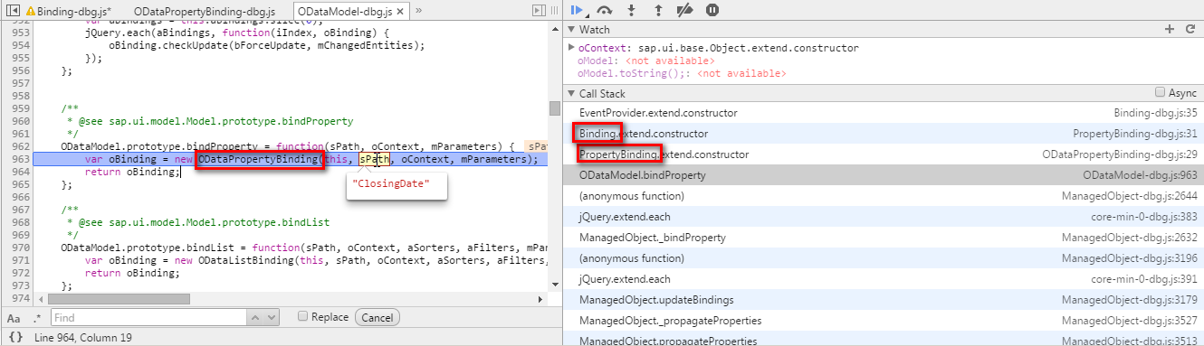Select ManagedObject.updateBindings stack frame
Image resolution: width=1204 pixels, height=346 pixels.
point(883,300)
